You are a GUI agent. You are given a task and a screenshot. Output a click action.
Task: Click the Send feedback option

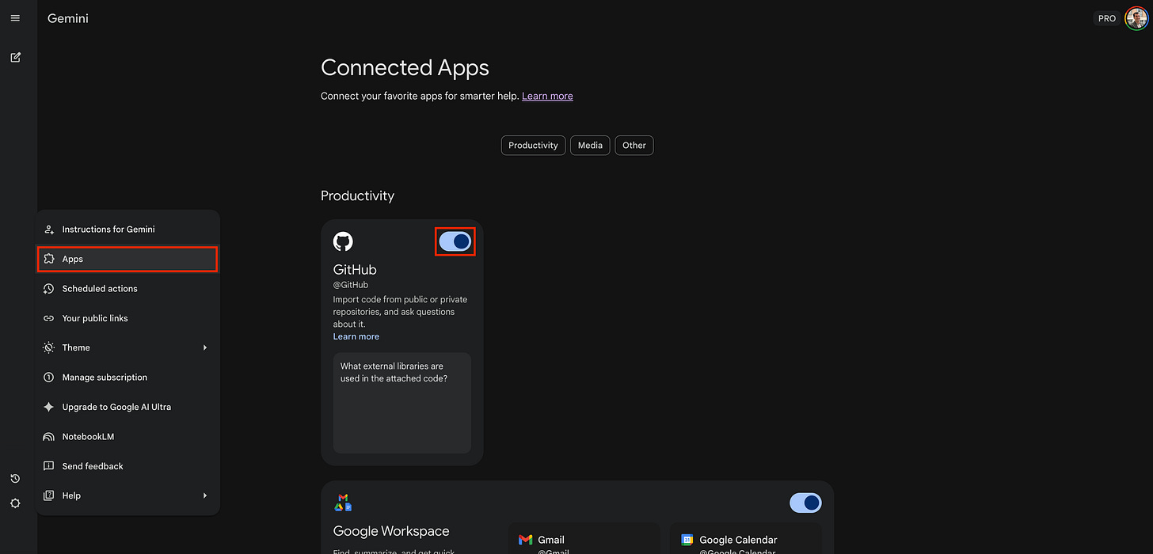[x=93, y=465]
